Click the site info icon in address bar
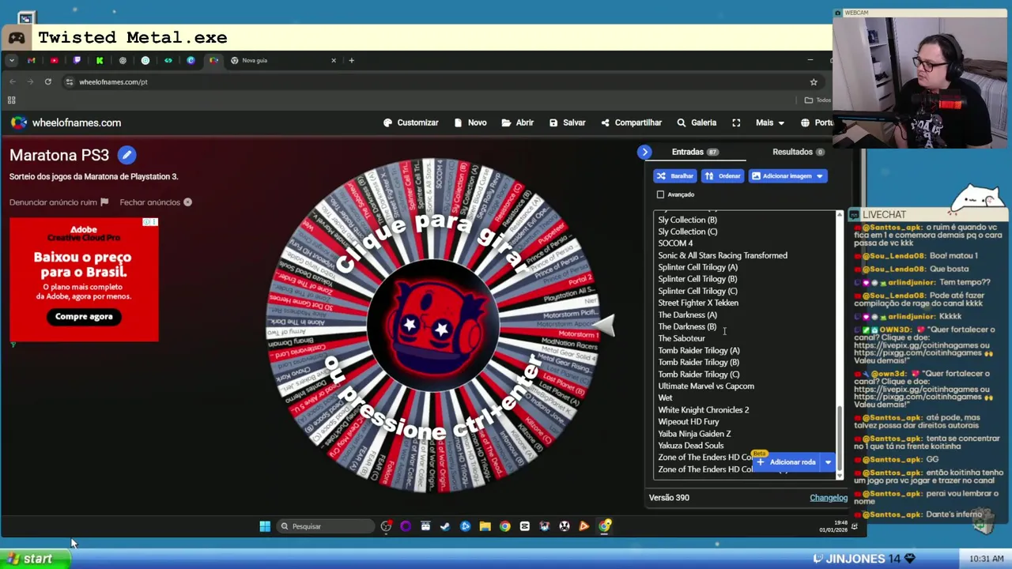This screenshot has width=1012, height=569. click(x=70, y=81)
